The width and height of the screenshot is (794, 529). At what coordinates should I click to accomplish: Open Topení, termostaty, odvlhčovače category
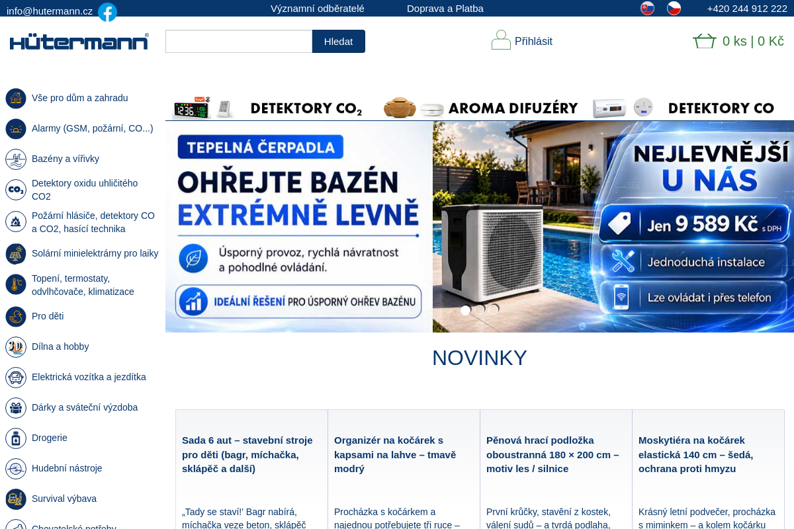[83, 285]
